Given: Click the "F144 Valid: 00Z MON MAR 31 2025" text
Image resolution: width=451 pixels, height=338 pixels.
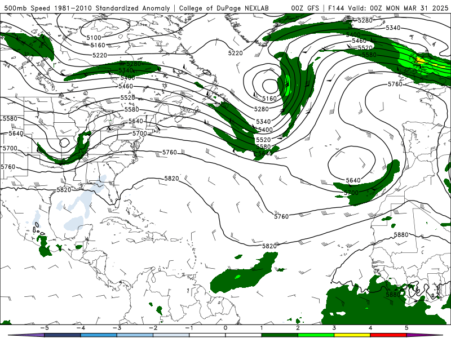Looking at the screenshot, I should pos(388,8).
